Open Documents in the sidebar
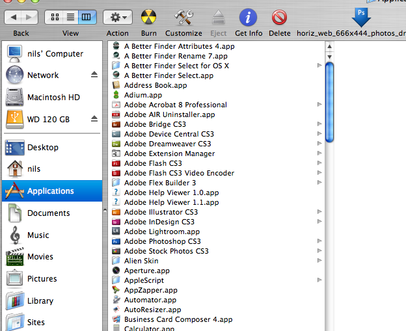 [x=52, y=213]
